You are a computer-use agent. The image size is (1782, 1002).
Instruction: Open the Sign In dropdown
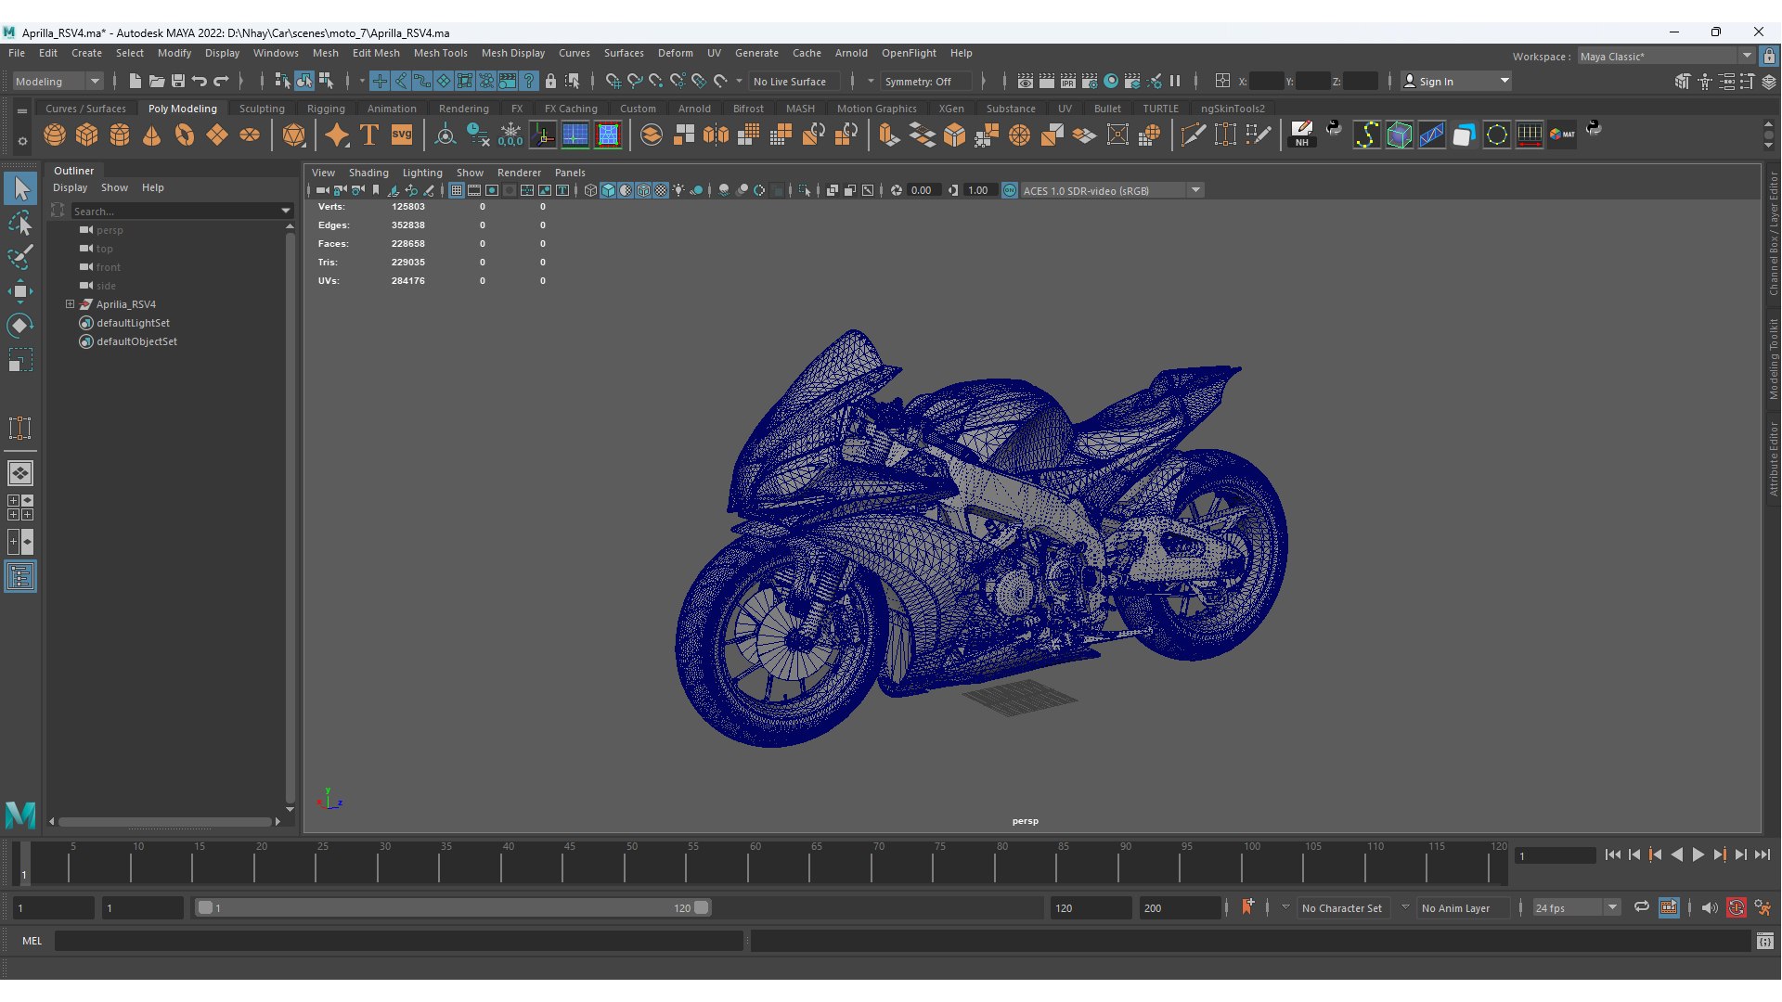point(1455,82)
